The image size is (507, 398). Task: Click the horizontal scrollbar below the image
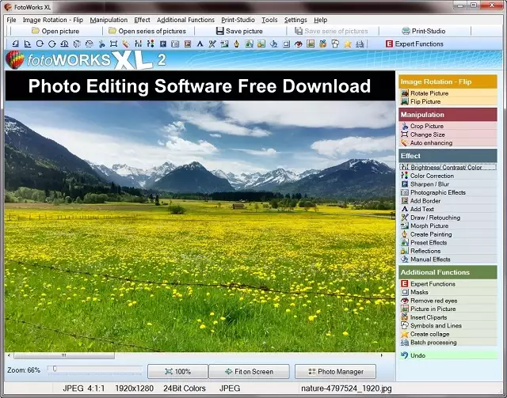(198, 355)
